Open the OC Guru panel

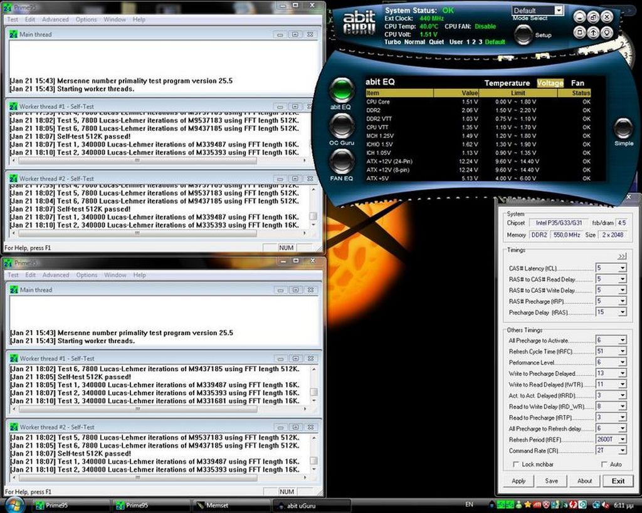tap(342, 126)
